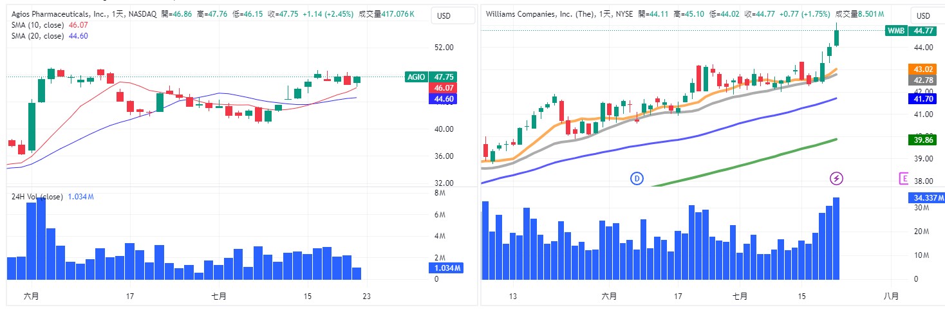The width and height of the screenshot is (945, 310).
Task: Open the USD currency dropdown on AGIO chart
Action: coord(444,16)
